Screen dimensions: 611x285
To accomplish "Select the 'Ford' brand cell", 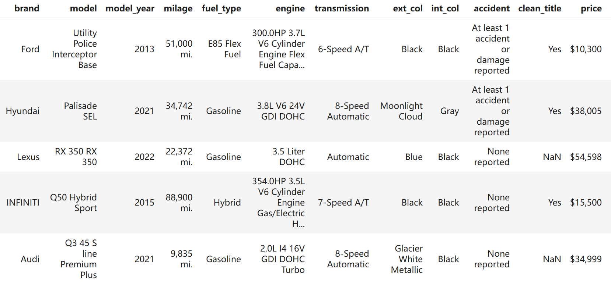I will (x=30, y=49).
